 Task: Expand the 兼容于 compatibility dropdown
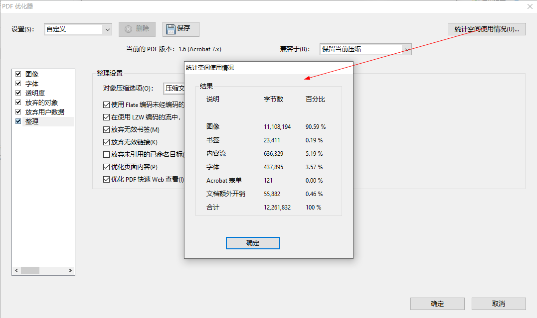[x=407, y=49]
